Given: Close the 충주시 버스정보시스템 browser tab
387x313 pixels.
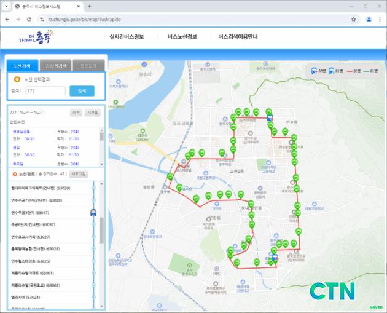Looking at the screenshot, I should point(79,6).
